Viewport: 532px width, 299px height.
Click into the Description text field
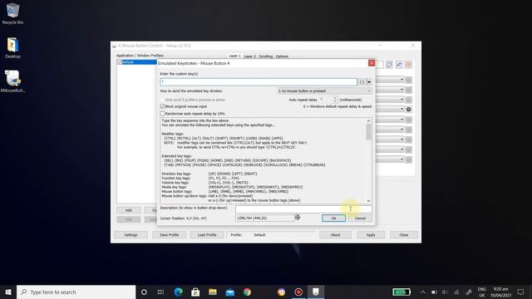(x=303, y=208)
